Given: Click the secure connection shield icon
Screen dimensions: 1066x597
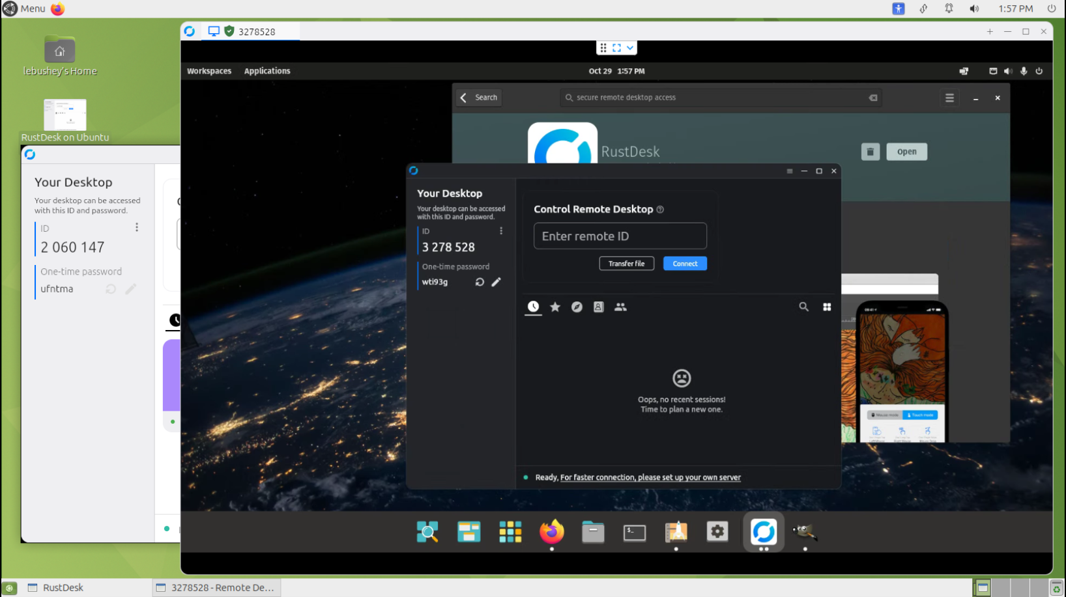Looking at the screenshot, I should (229, 31).
